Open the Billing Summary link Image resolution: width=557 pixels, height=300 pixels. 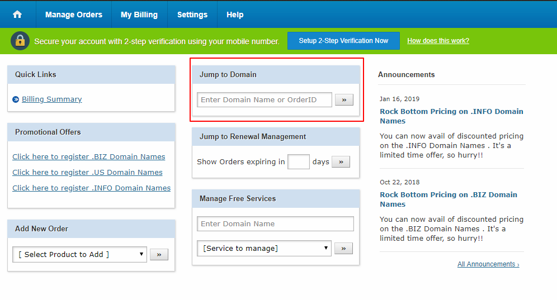click(51, 99)
